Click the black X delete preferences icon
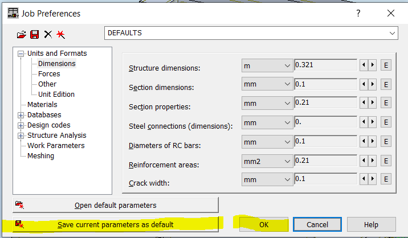This screenshot has height=238, width=408. point(47,34)
